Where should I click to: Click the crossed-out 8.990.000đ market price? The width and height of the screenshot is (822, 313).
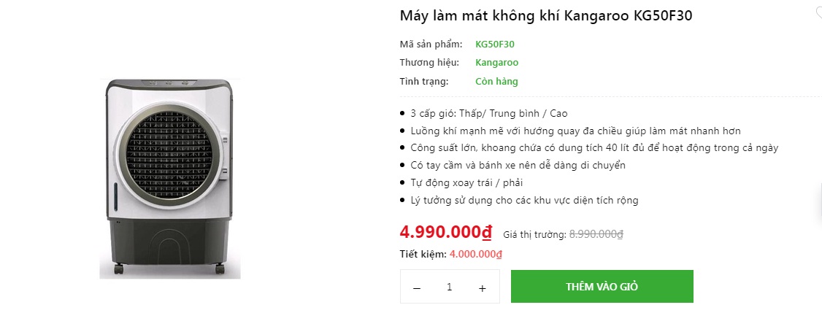596,234
